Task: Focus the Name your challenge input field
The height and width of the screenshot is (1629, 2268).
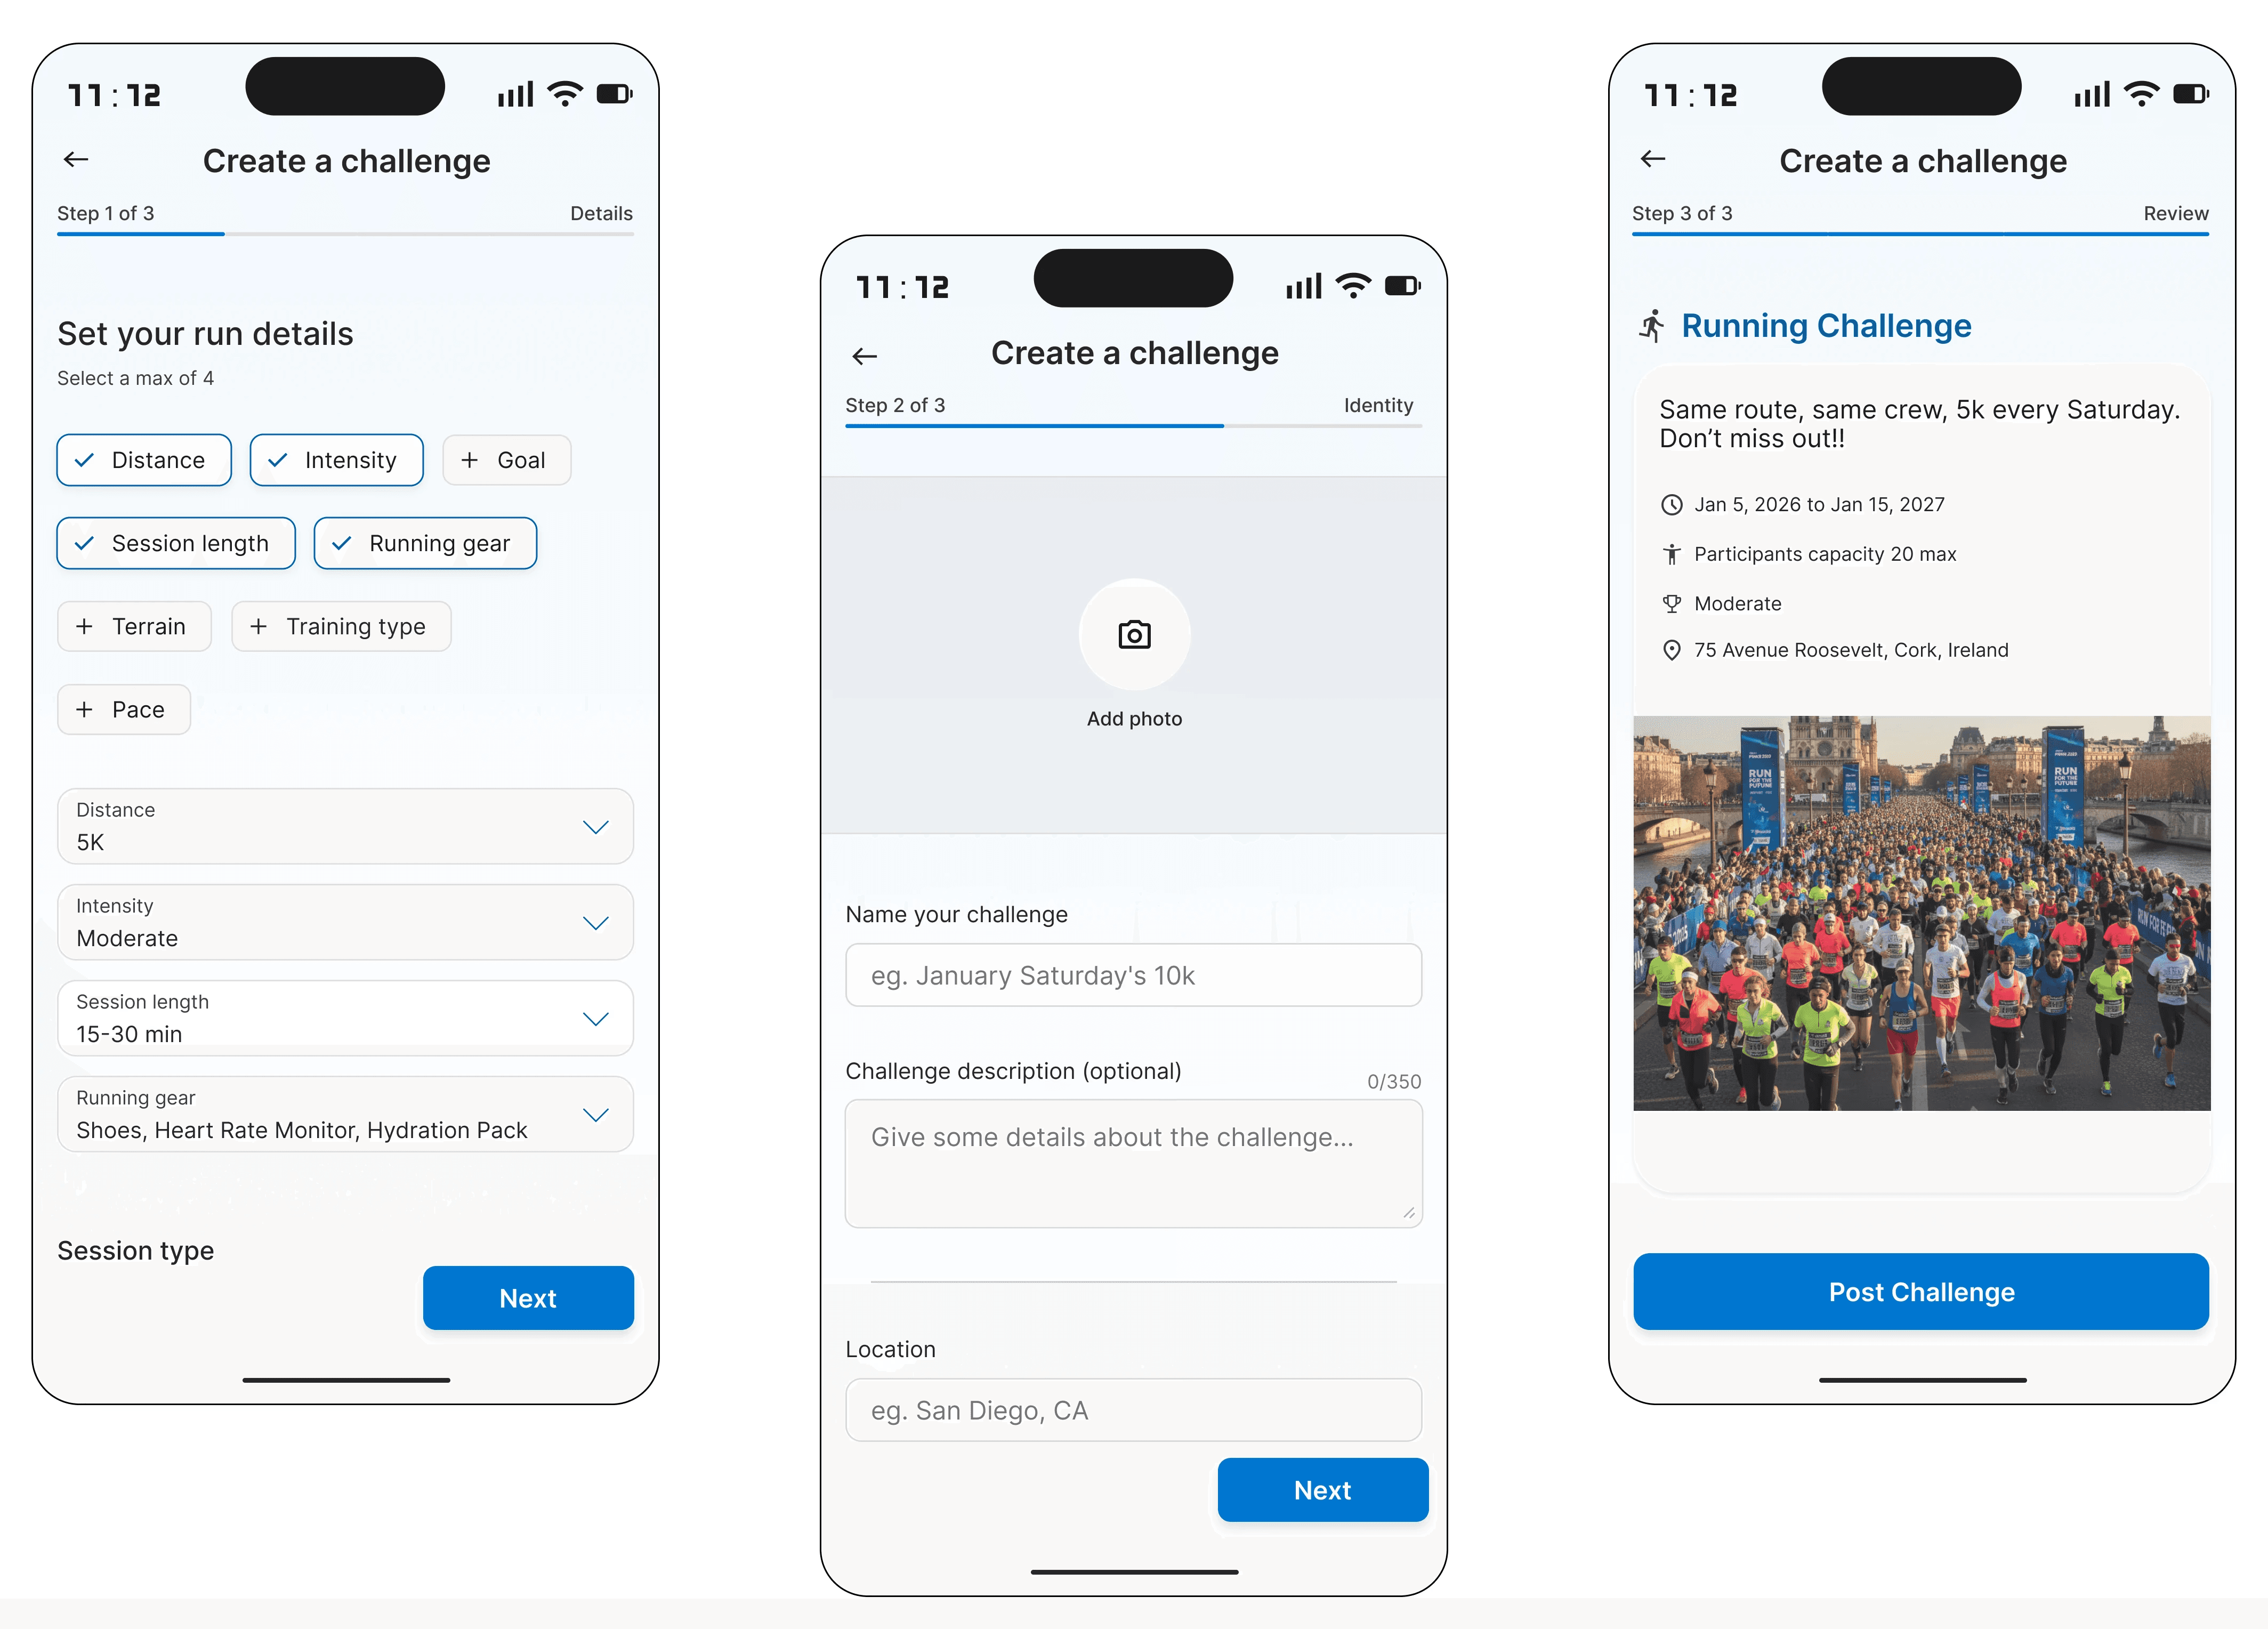Action: point(1133,975)
